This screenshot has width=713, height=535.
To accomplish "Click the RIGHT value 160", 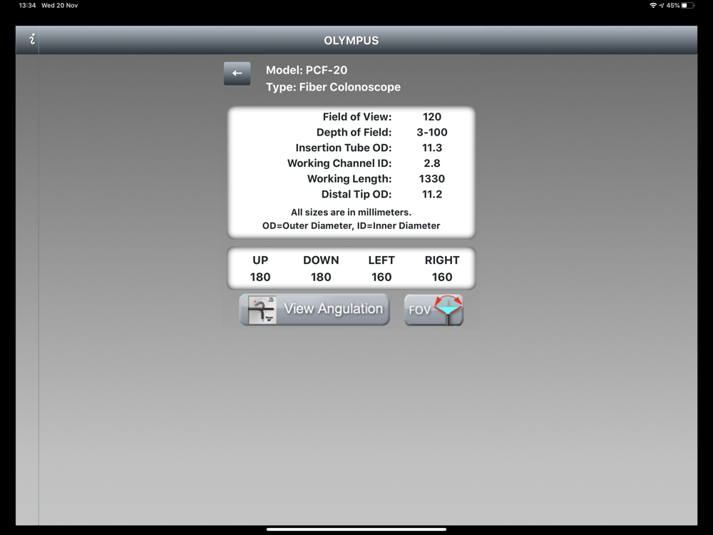I will tap(442, 277).
